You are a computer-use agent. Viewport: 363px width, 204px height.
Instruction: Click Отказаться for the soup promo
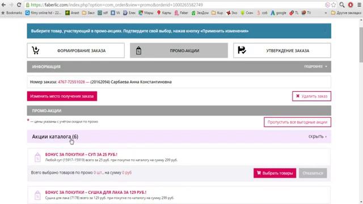tap(313, 173)
